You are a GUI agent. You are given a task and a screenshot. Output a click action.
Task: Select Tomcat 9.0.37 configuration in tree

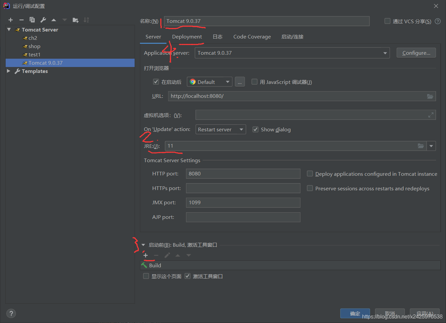pos(70,63)
